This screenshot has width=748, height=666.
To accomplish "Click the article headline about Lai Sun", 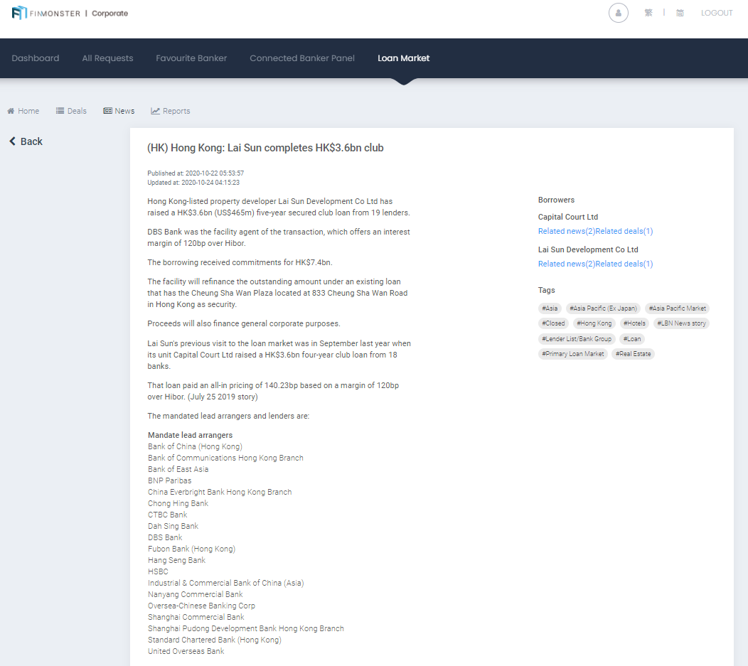I will click(x=265, y=148).
